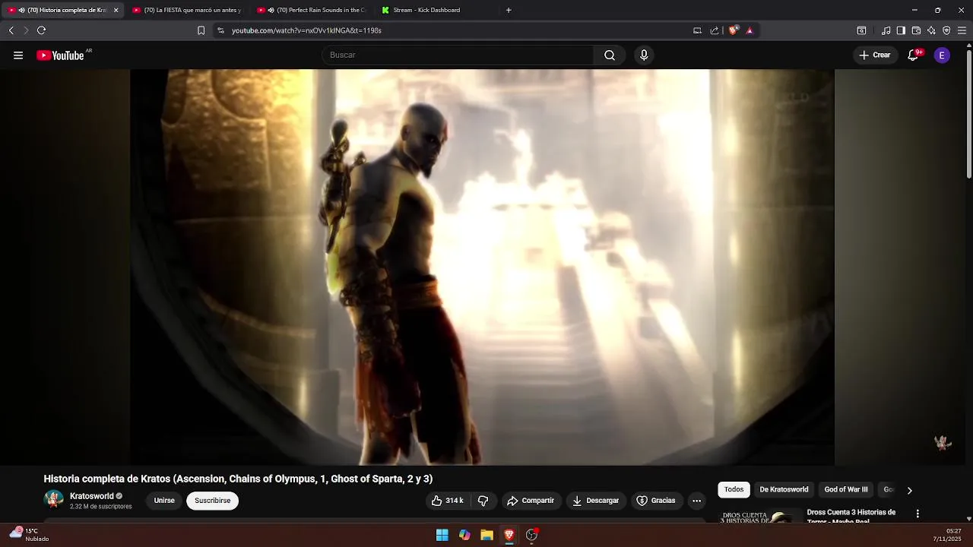Mute audio on Perfect Rain Sounds tab

pos(271,10)
